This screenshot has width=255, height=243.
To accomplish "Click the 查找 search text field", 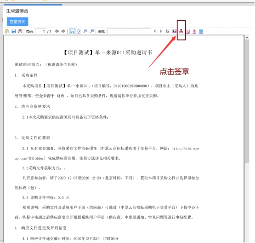I will tap(129, 31).
